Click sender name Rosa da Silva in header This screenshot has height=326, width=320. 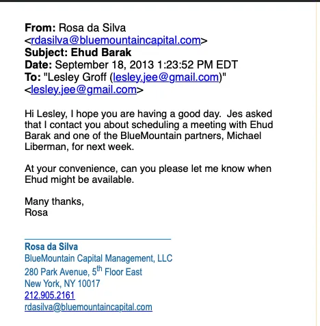tap(92, 28)
